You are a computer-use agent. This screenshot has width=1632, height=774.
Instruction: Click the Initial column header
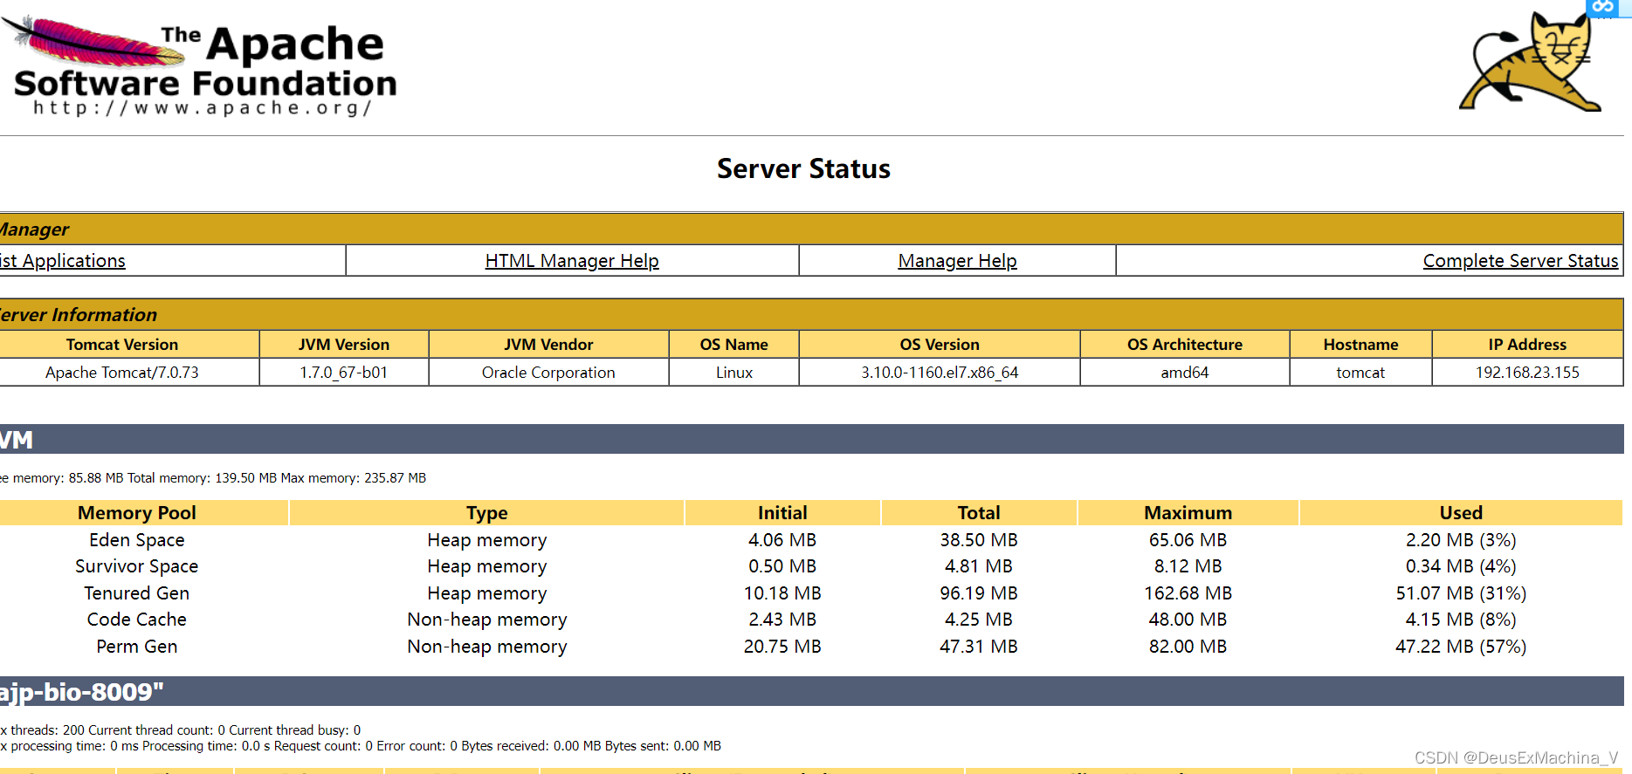[x=782, y=513]
